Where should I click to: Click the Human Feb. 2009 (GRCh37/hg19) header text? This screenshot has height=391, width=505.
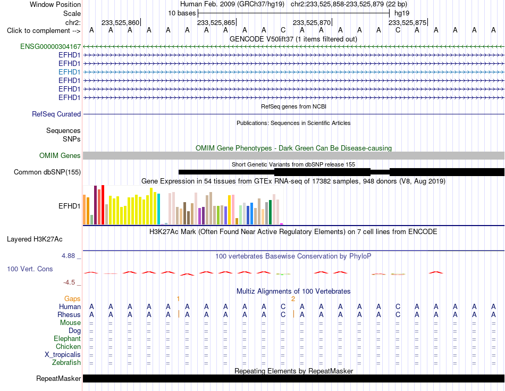pos(232,4)
